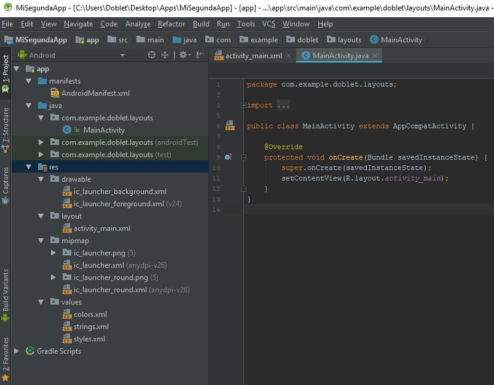The image size is (494, 385).
Task: Collapse the manifests folder
Action: coord(28,81)
